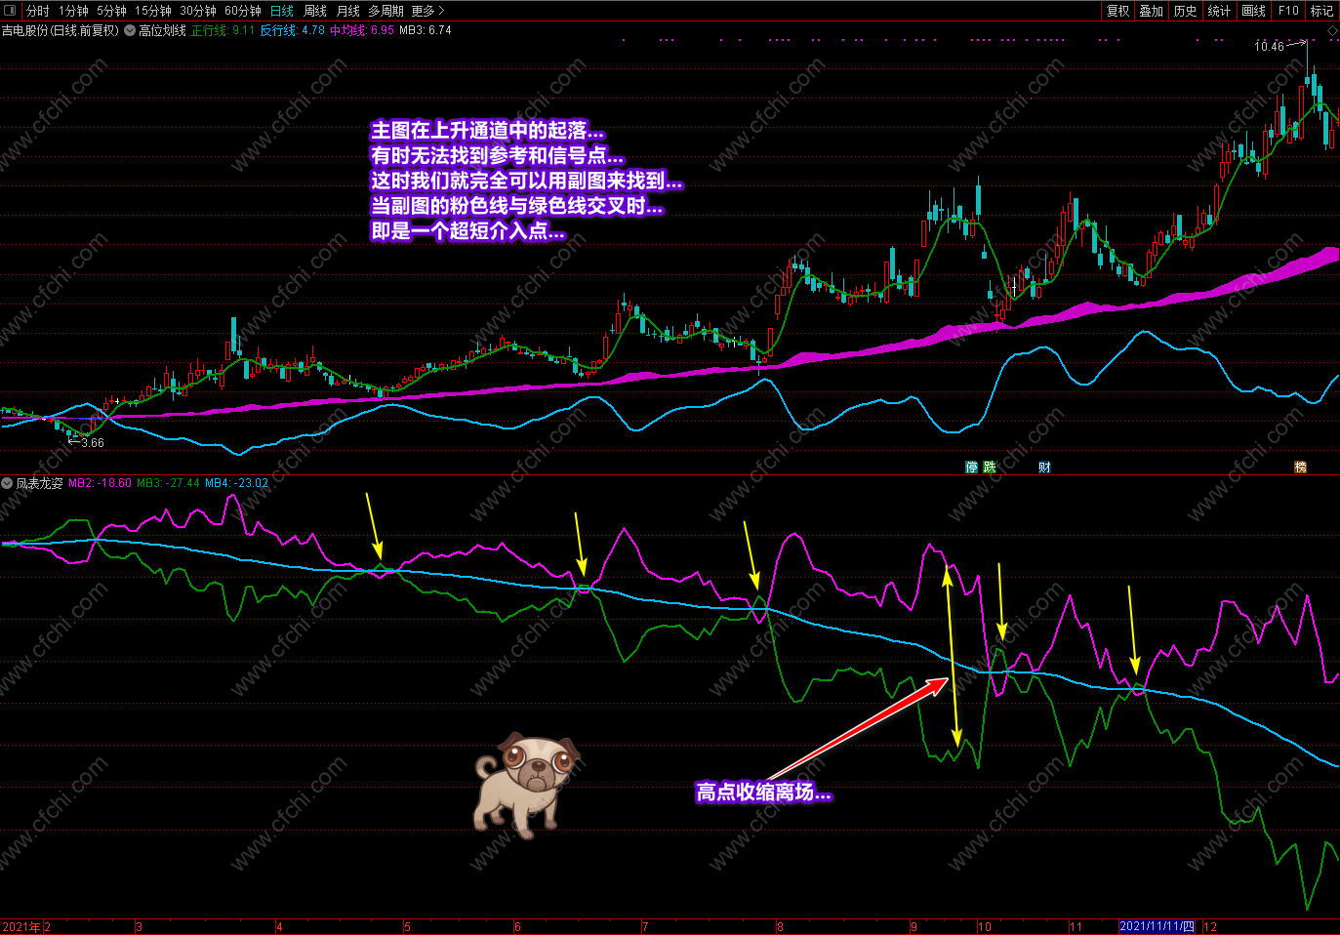Activate the 画线 drawing tools button
The height and width of the screenshot is (935, 1340).
[x=1254, y=11]
